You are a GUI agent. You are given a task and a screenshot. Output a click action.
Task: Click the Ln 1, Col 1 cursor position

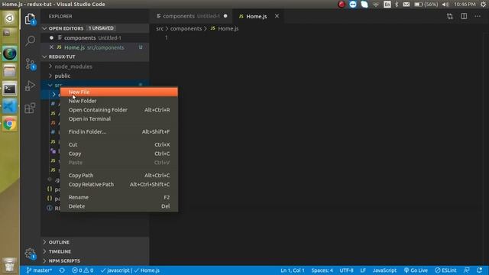292,270
